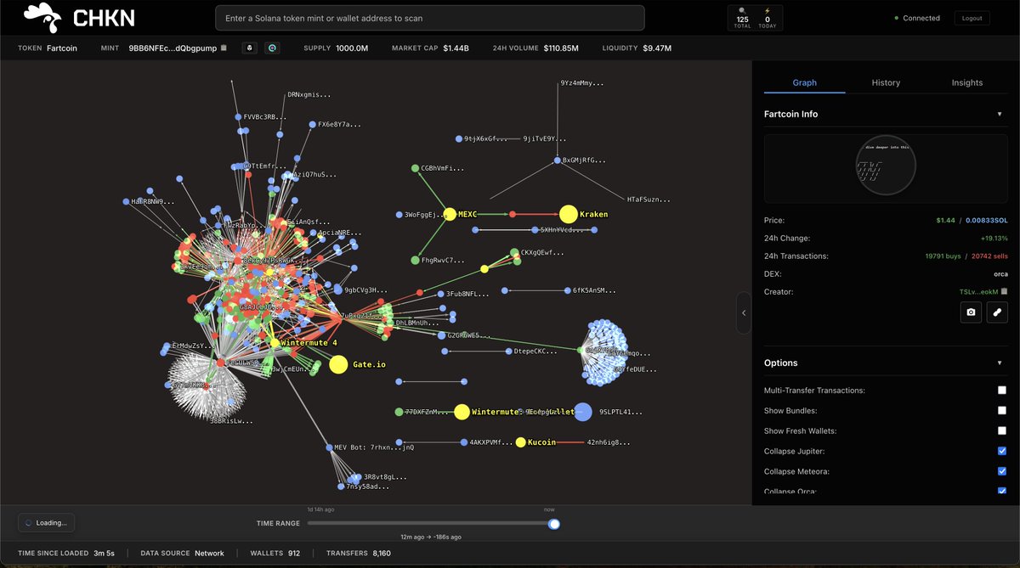Select the green FhgRwvC7 node
Screen dimensions: 1020x568
(x=415, y=260)
